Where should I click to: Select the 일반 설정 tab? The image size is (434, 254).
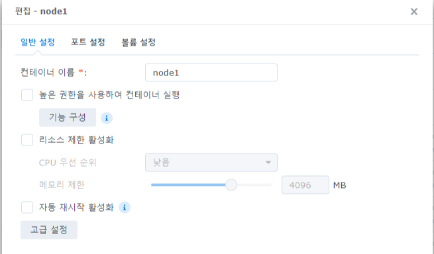click(x=38, y=42)
